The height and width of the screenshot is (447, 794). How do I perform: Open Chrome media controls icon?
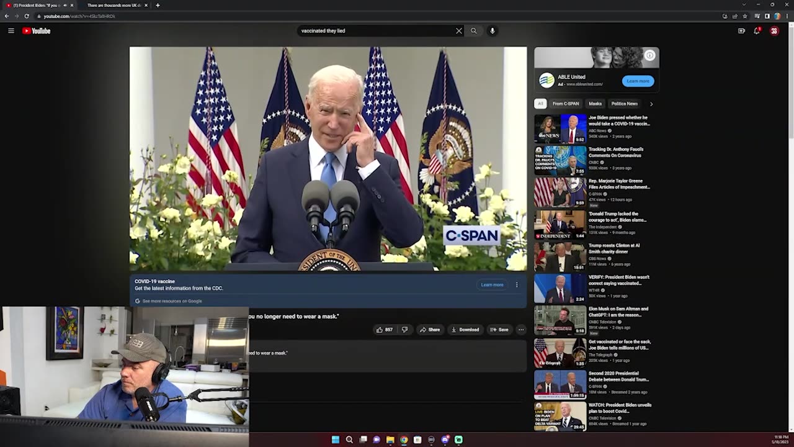pyautogui.click(x=757, y=16)
